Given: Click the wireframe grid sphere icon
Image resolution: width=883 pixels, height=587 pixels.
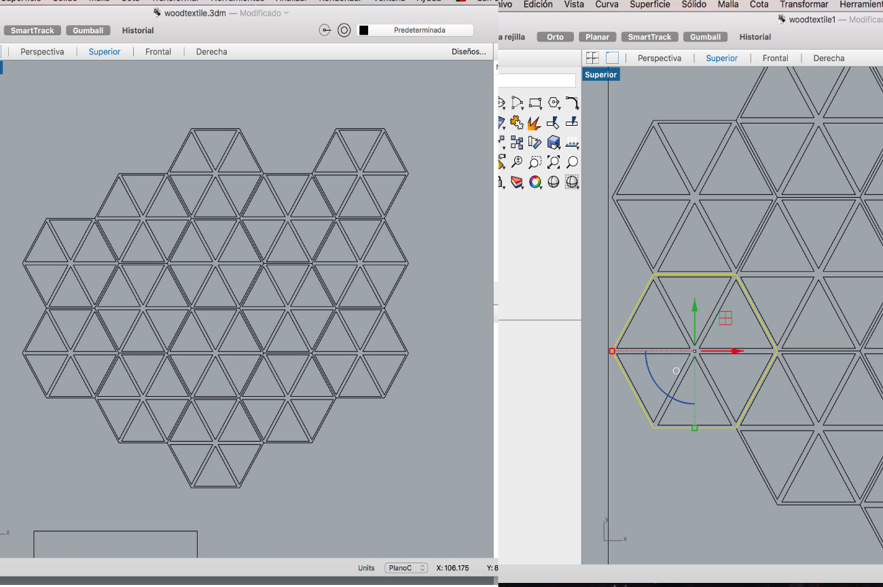Looking at the screenshot, I should pos(572,182).
